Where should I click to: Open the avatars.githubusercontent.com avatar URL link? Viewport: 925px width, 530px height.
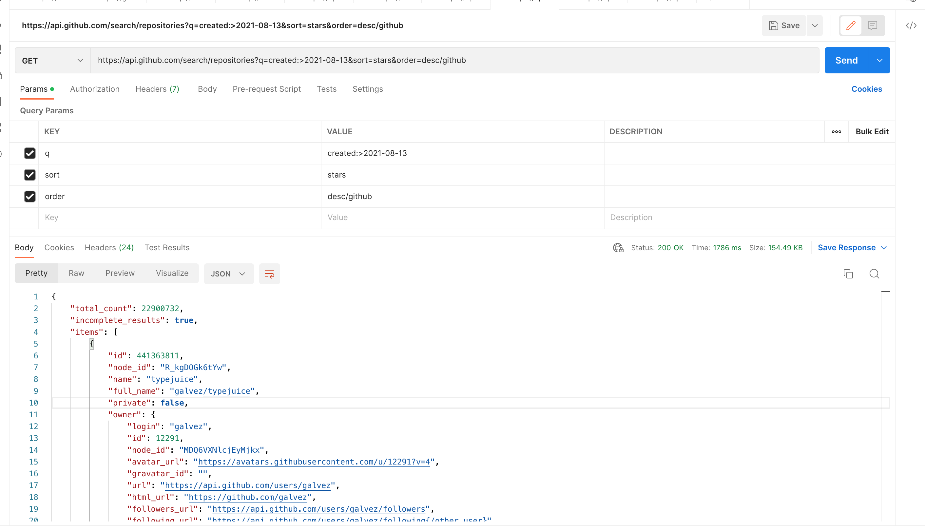(314, 462)
